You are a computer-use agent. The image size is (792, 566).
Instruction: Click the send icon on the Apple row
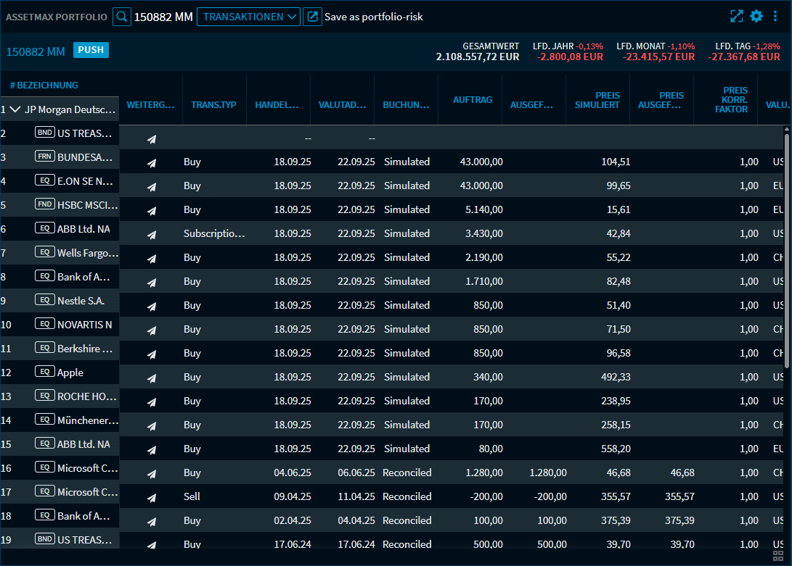(x=152, y=377)
